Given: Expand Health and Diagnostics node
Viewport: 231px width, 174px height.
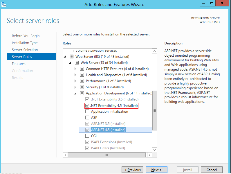Looking at the screenshot, I should 75,75.
